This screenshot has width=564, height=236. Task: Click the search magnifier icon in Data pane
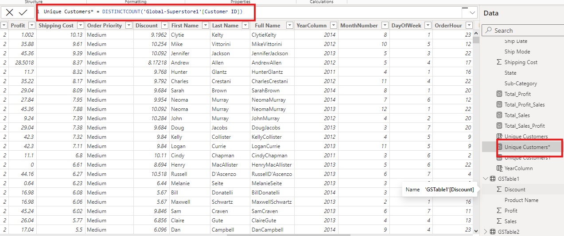(x=488, y=30)
